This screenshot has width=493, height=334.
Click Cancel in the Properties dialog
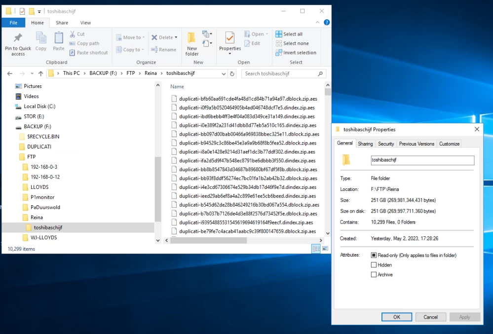click(x=430, y=317)
